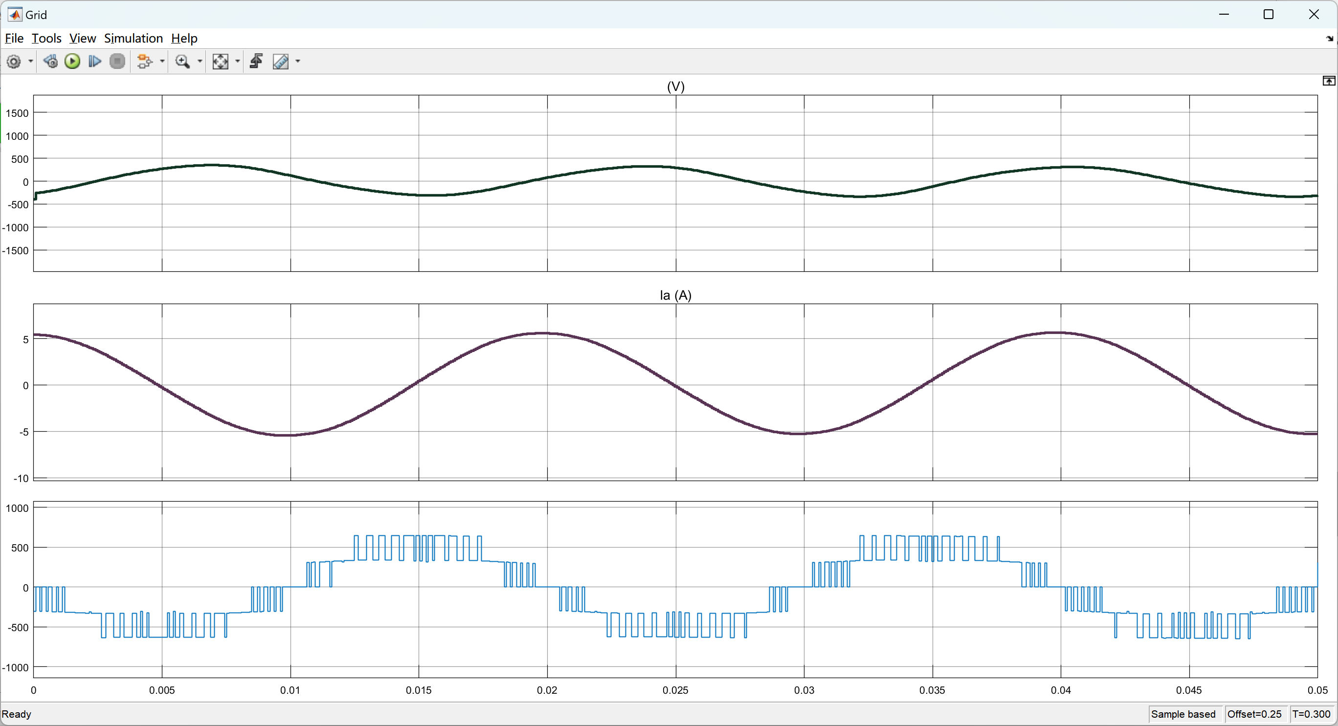This screenshot has width=1338, height=726.
Task: Select the Zoom magnifier tool
Action: 182,62
